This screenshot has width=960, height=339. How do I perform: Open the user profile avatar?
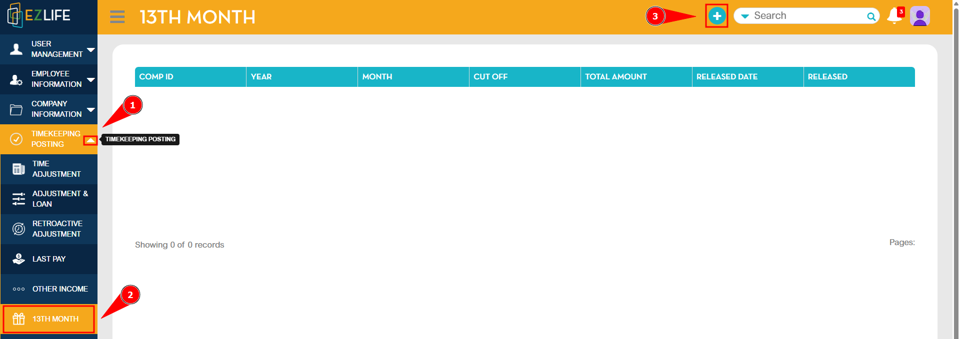(919, 16)
